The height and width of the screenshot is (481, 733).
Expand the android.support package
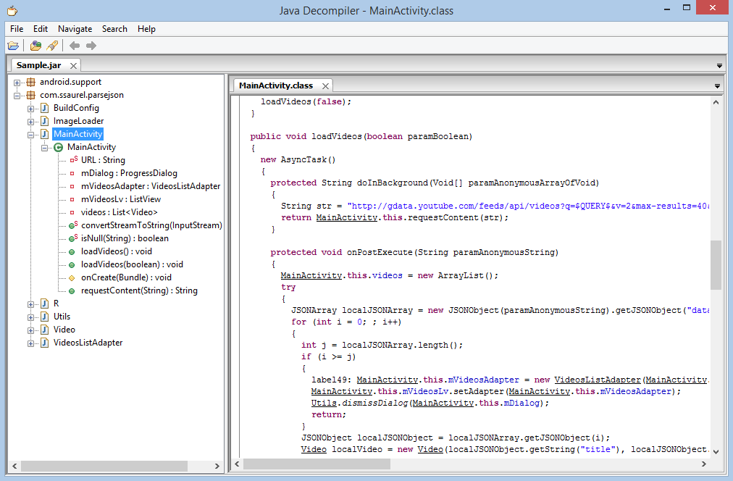(17, 83)
